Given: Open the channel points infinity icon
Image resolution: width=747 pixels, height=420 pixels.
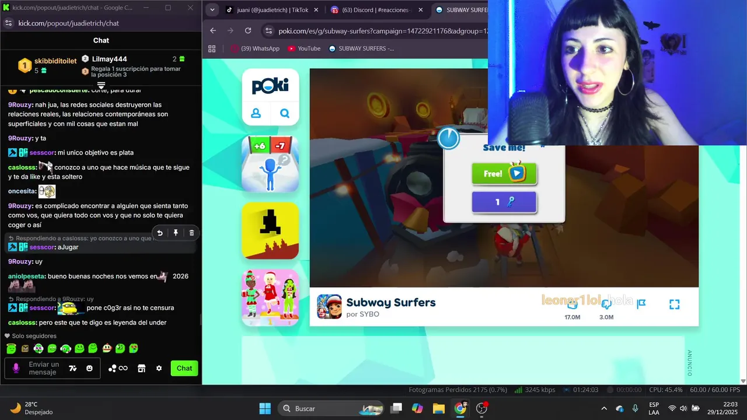Looking at the screenshot, I should [118, 368].
